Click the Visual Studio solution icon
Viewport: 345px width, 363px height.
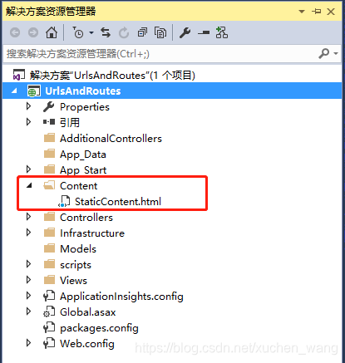[18, 75]
